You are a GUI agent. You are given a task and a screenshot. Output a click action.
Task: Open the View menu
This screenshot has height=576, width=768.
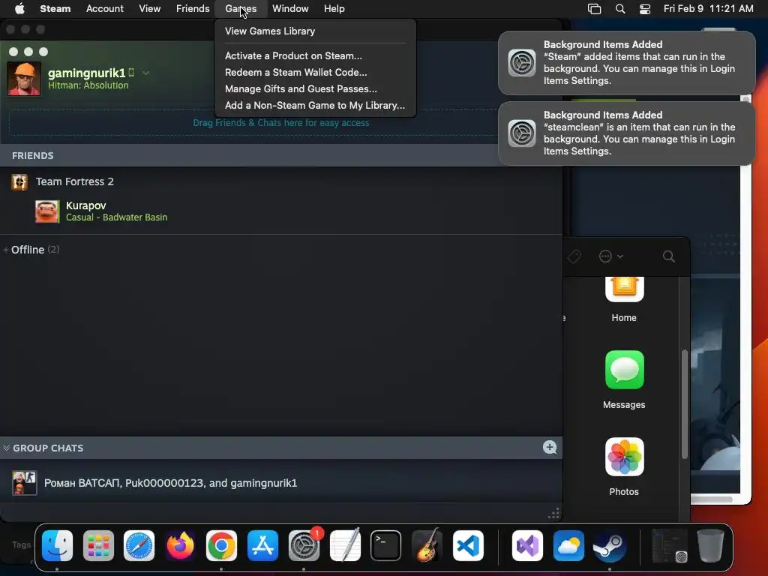pos(150,8)
